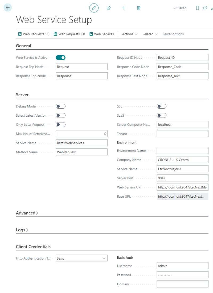Expand the Advanced section
The height and width of the screenshot is (293, 213).
27,213
